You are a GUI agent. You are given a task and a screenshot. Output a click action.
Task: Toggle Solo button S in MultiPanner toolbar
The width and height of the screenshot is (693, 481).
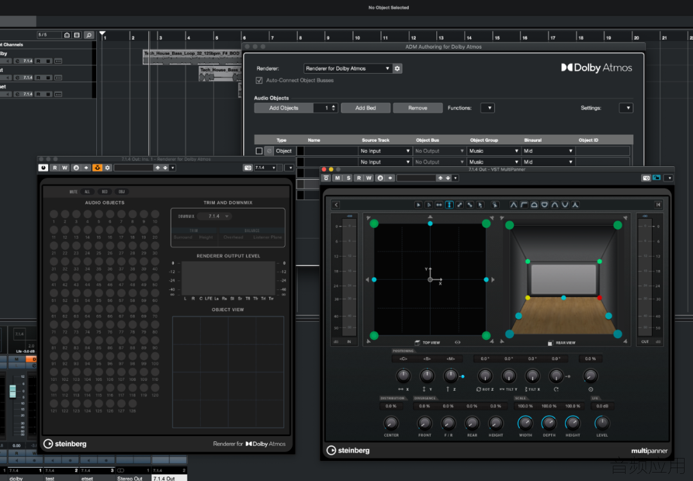[348, 178]
